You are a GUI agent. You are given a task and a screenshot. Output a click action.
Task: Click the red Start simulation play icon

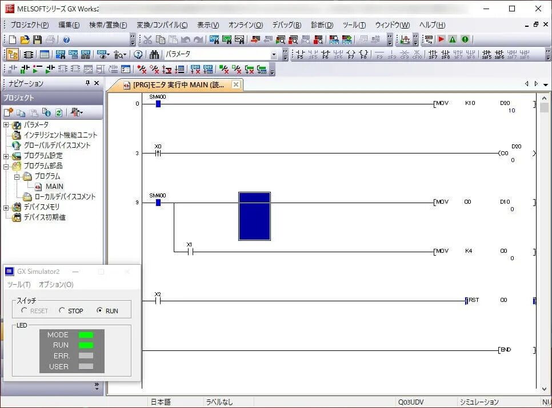coord(442,39)
